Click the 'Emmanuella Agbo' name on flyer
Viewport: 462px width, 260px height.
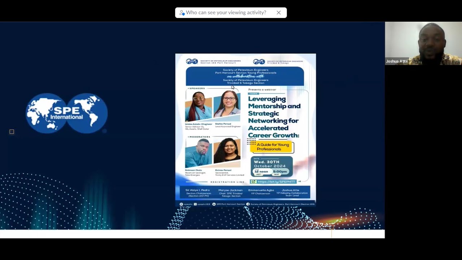261,190
